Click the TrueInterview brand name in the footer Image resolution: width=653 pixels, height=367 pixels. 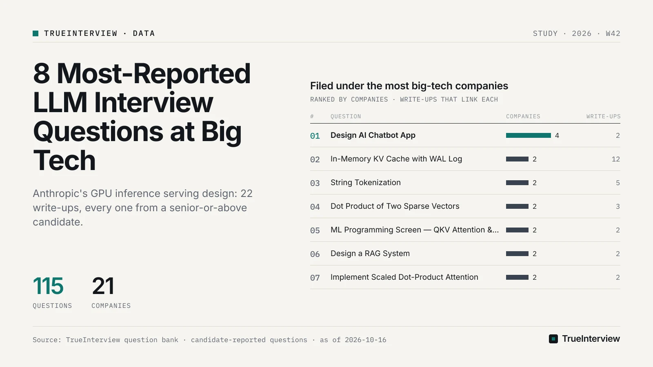pyautogui.click(x=591, y=339)
